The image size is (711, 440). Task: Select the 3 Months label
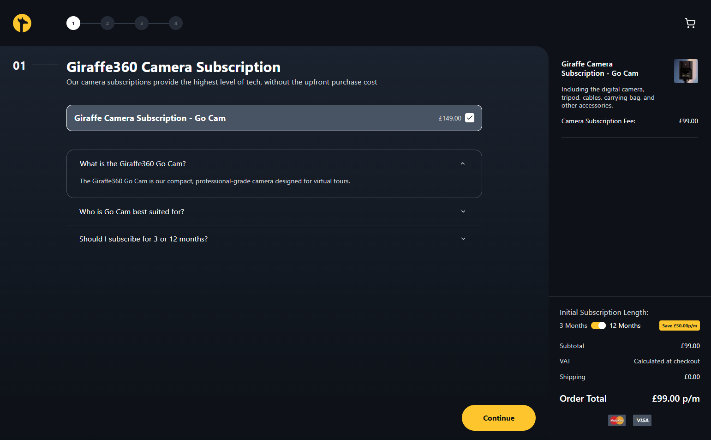point(573,325)
